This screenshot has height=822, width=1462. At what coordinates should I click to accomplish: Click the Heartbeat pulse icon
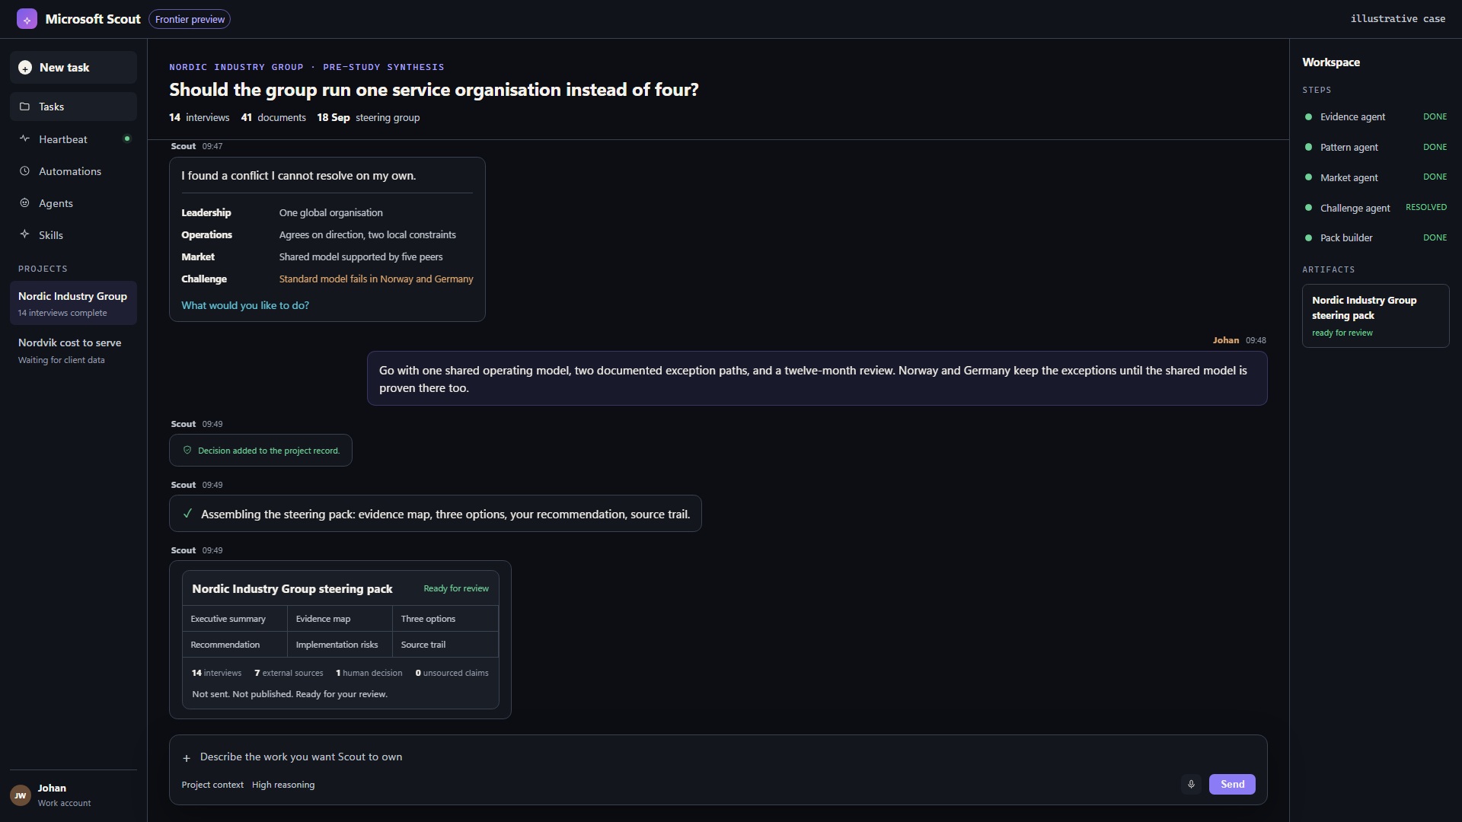point(24,139)
